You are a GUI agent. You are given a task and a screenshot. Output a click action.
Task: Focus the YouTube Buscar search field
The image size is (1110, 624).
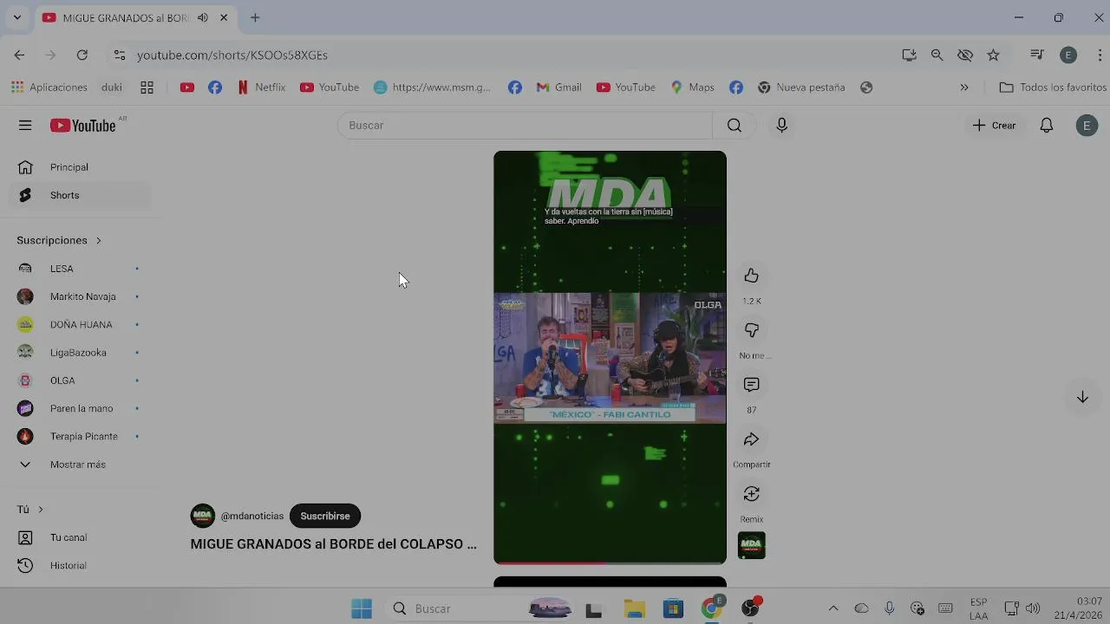pyautogui.click(x=525, y=126)
